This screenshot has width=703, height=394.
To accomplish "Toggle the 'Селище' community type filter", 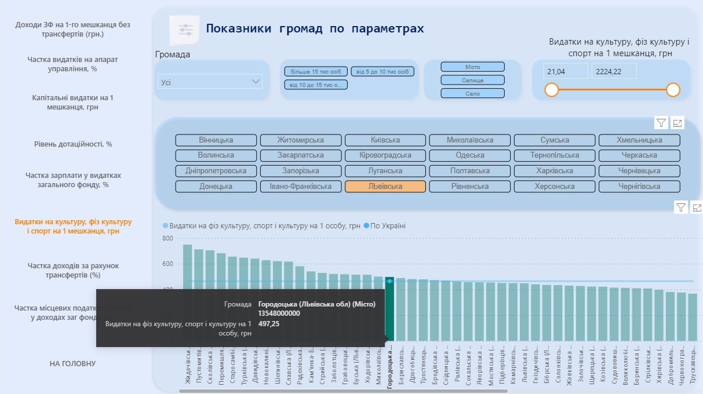I will [472, 80].
